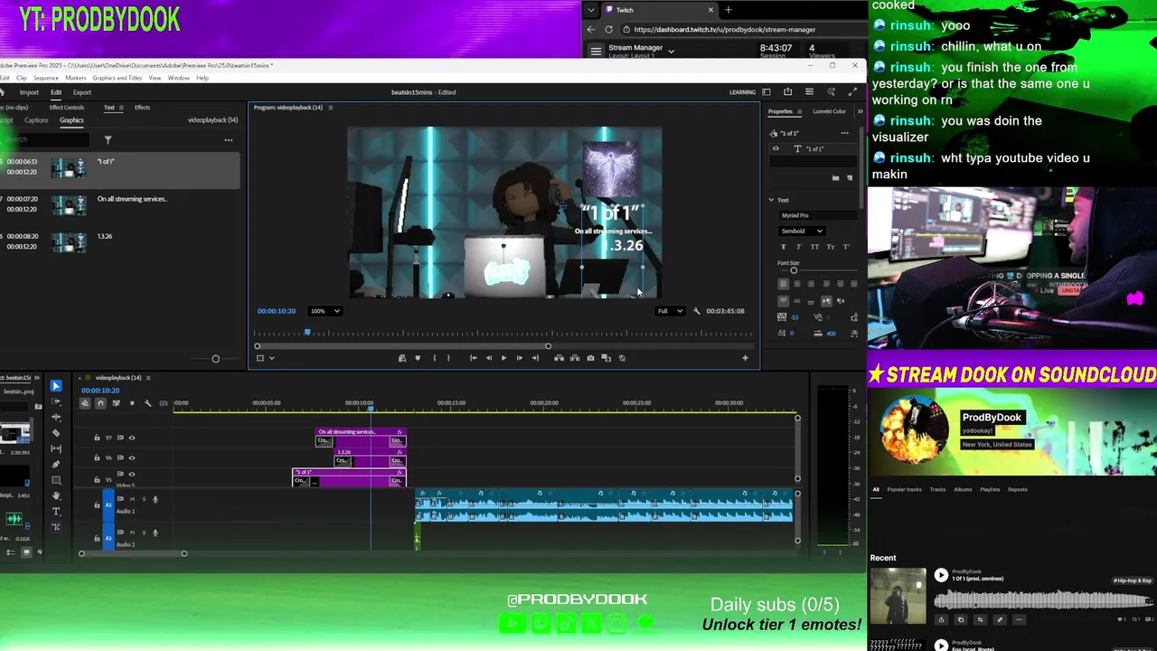Select the Selection tool in the timeline tools
The height and width of the screenshot is (651, 1157).
click(x=56, y=386)
